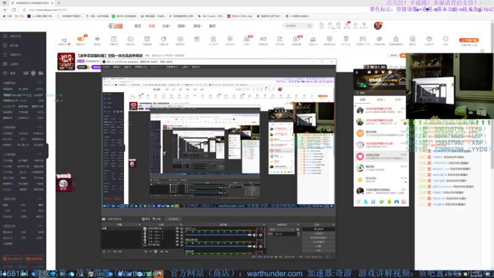The height and width of the screenshot is (278, 494).
Task: Open source properties gear in OBS sources panel
Action: [x=156, y=251]
